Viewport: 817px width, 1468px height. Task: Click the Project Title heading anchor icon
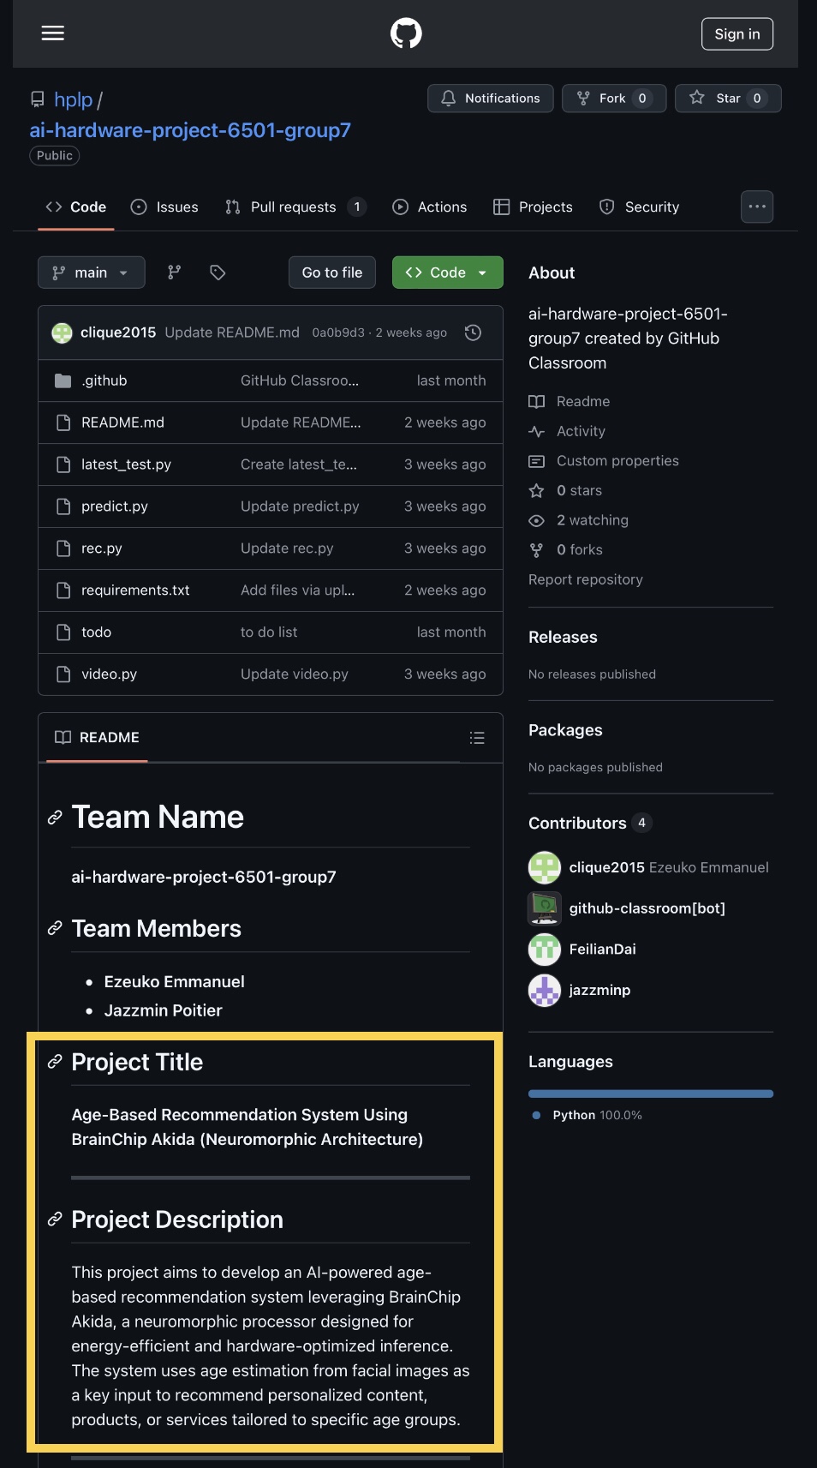[x=55, y=1062]
